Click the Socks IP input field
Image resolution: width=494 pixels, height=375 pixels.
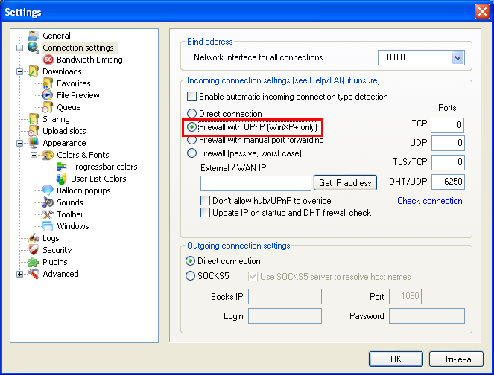tap(285, 296)
